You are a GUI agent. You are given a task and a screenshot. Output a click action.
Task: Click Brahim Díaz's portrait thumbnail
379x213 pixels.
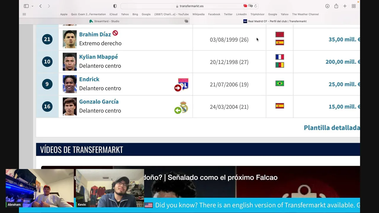(x=70, y=39)
